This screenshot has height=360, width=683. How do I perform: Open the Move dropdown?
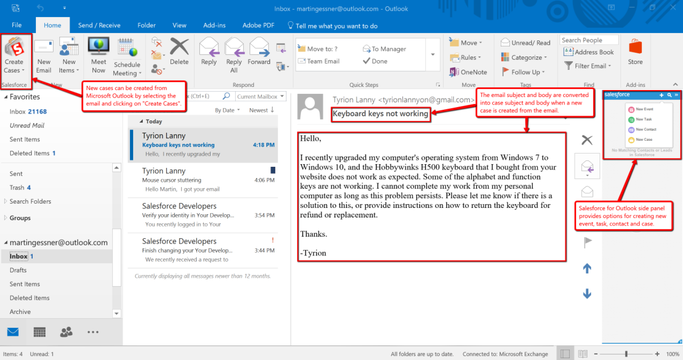click(466, 43)
